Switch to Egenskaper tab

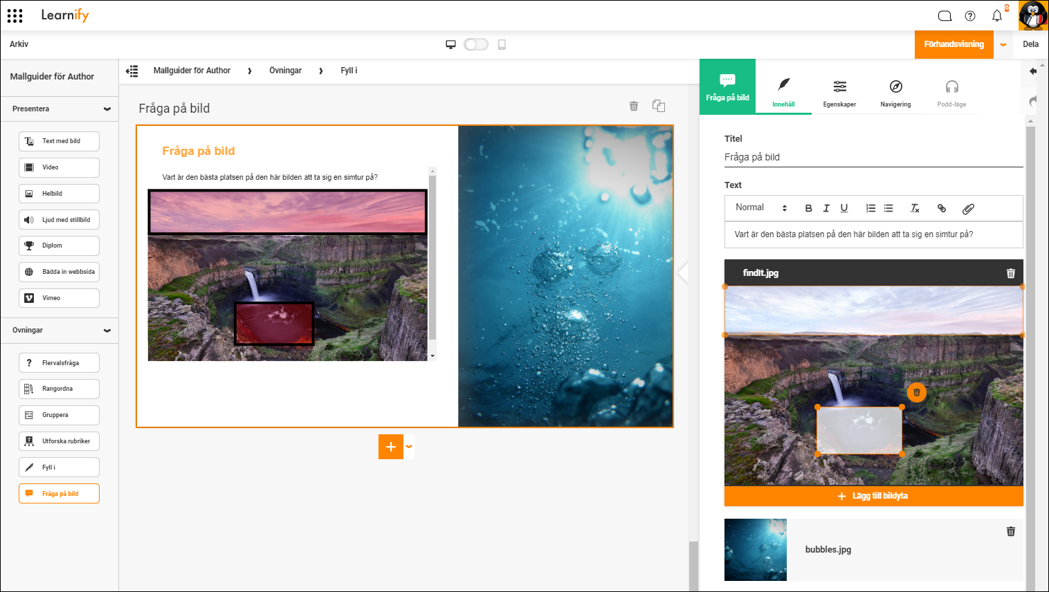pos(839,92)
